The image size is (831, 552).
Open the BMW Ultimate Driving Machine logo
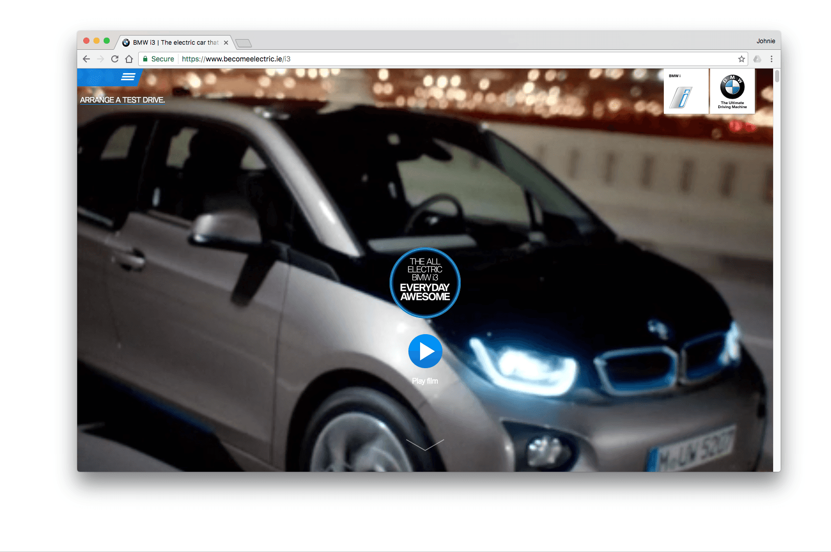pos(732,91)
